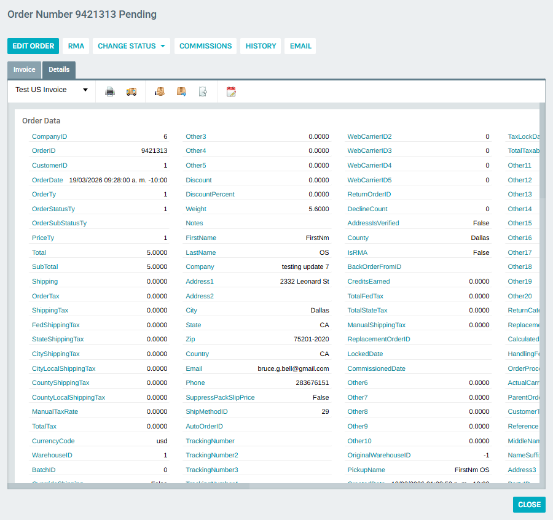Open the Test US Invoice dropdown
The image size is (553, 520).
point(52,90)
